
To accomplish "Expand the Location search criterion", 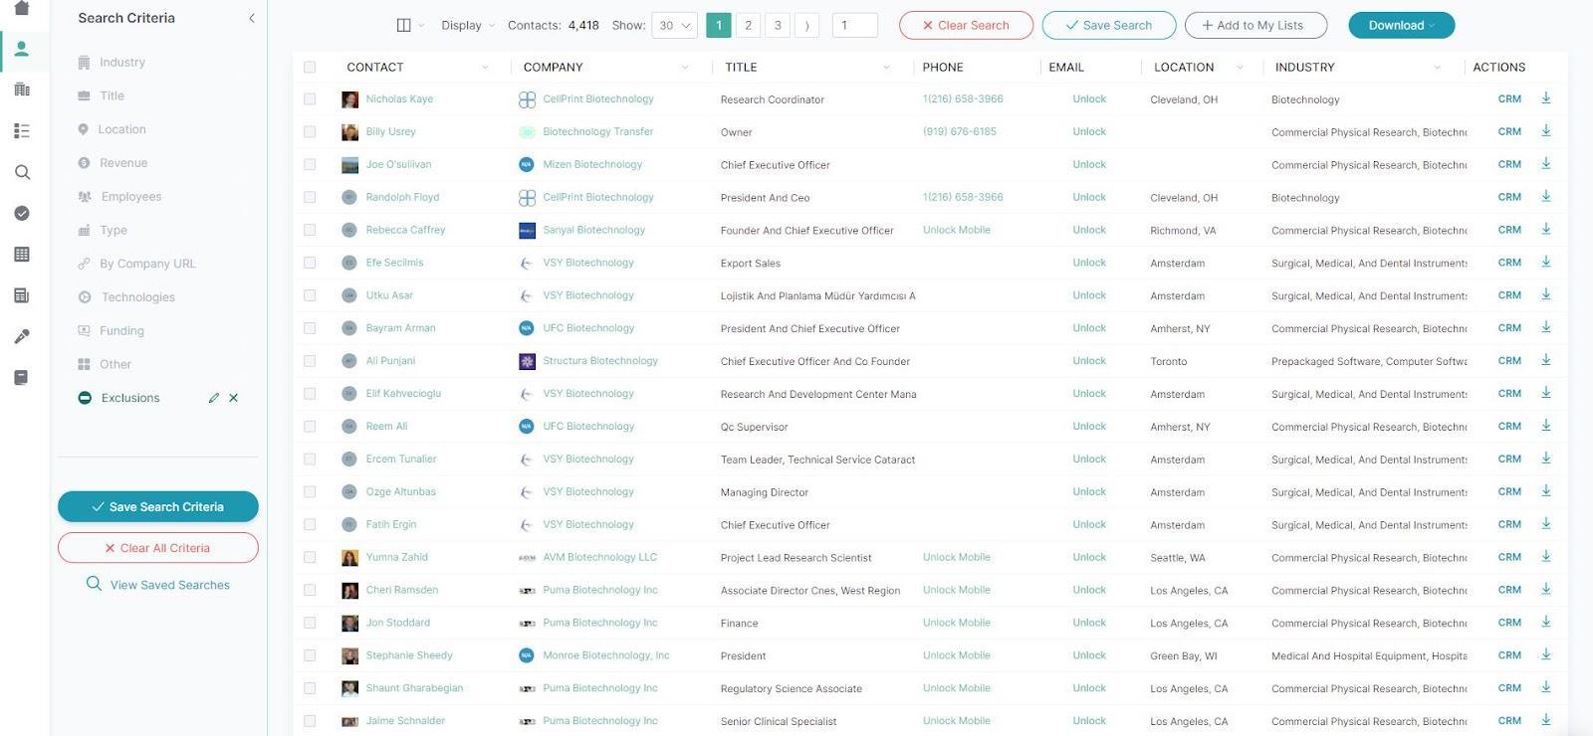I will (112, 129).
